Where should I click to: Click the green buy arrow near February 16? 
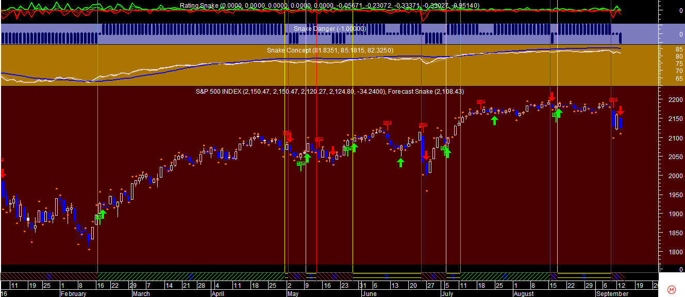pyautogui.click(x=103, y=214)
